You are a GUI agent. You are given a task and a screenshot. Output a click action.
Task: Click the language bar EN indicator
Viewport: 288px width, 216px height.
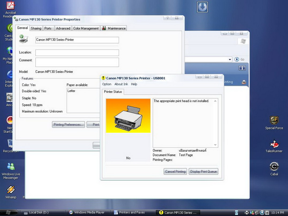[x=237, y=213]
